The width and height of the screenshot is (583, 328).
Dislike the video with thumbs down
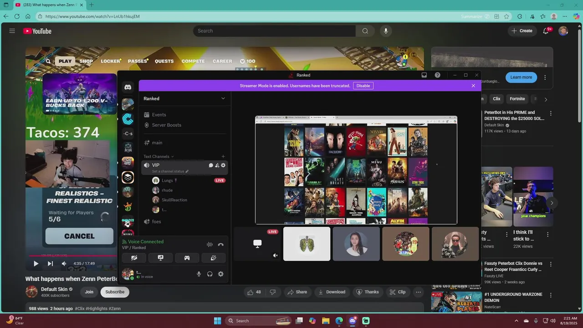[x=273, y=292]
